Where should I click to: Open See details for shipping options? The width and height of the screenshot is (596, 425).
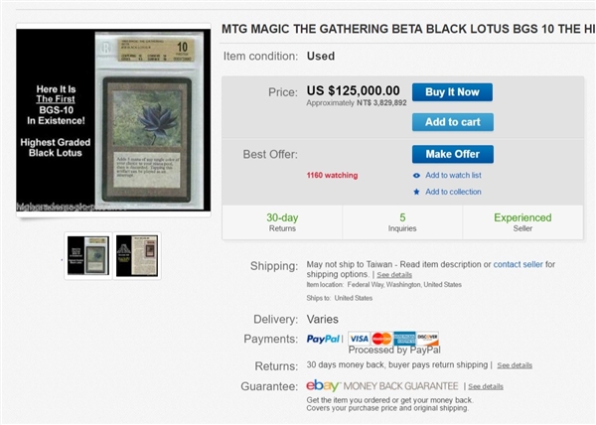pyautogui.click(x=394, y=275)
